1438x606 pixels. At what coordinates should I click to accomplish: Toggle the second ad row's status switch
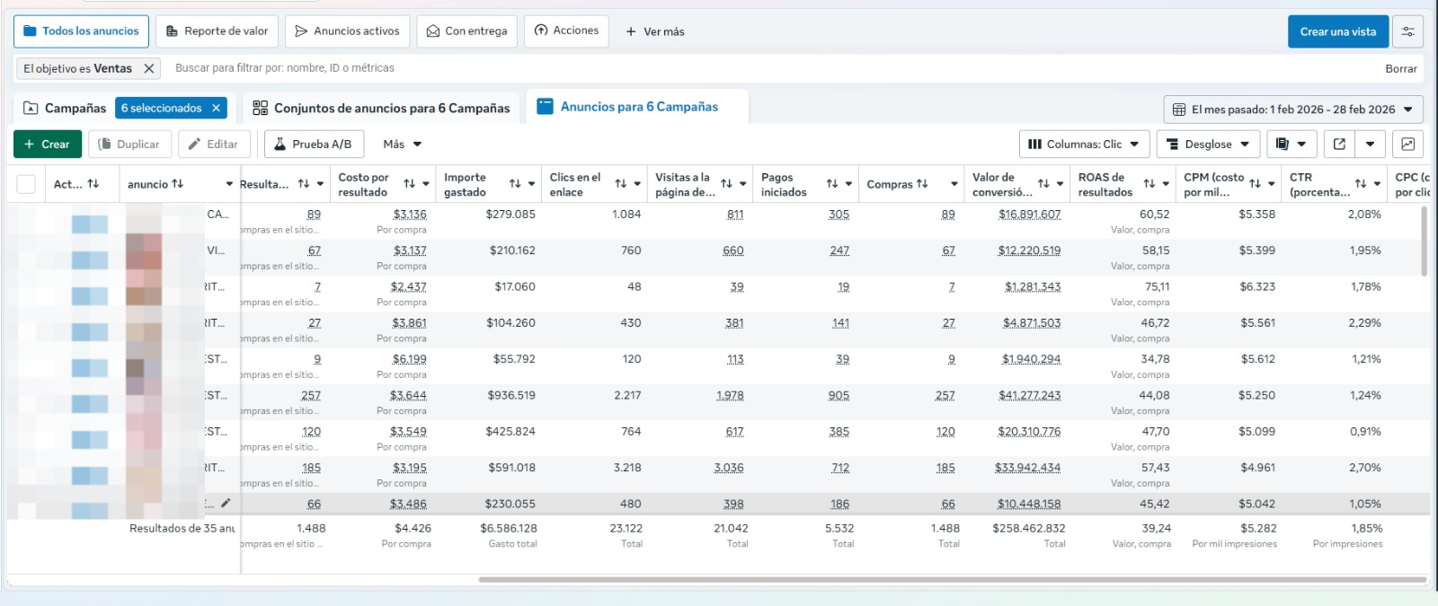point(89,259)
